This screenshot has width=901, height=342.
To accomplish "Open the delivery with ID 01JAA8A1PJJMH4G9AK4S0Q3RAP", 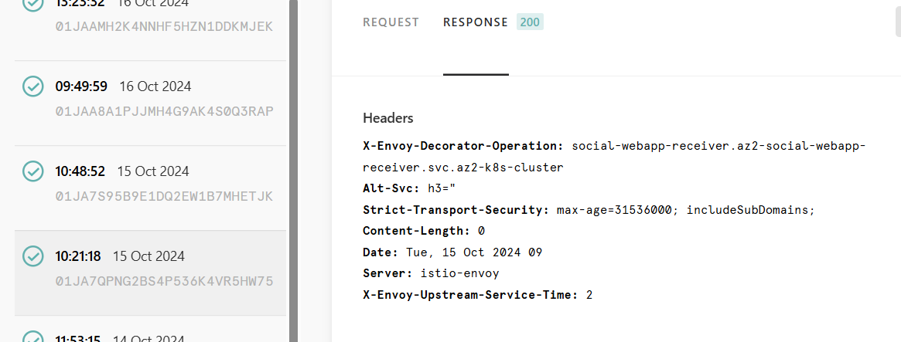I will [164, 110].
